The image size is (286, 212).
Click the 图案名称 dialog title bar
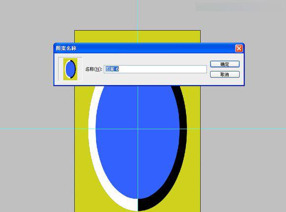point(149,48)
